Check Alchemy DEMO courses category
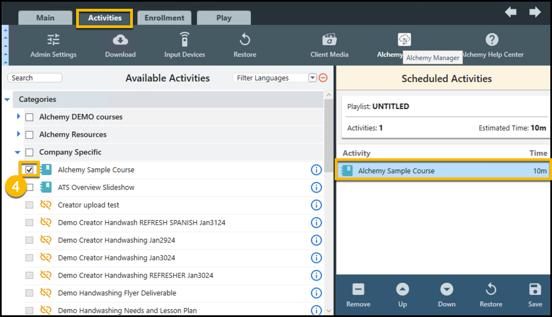 30,117
